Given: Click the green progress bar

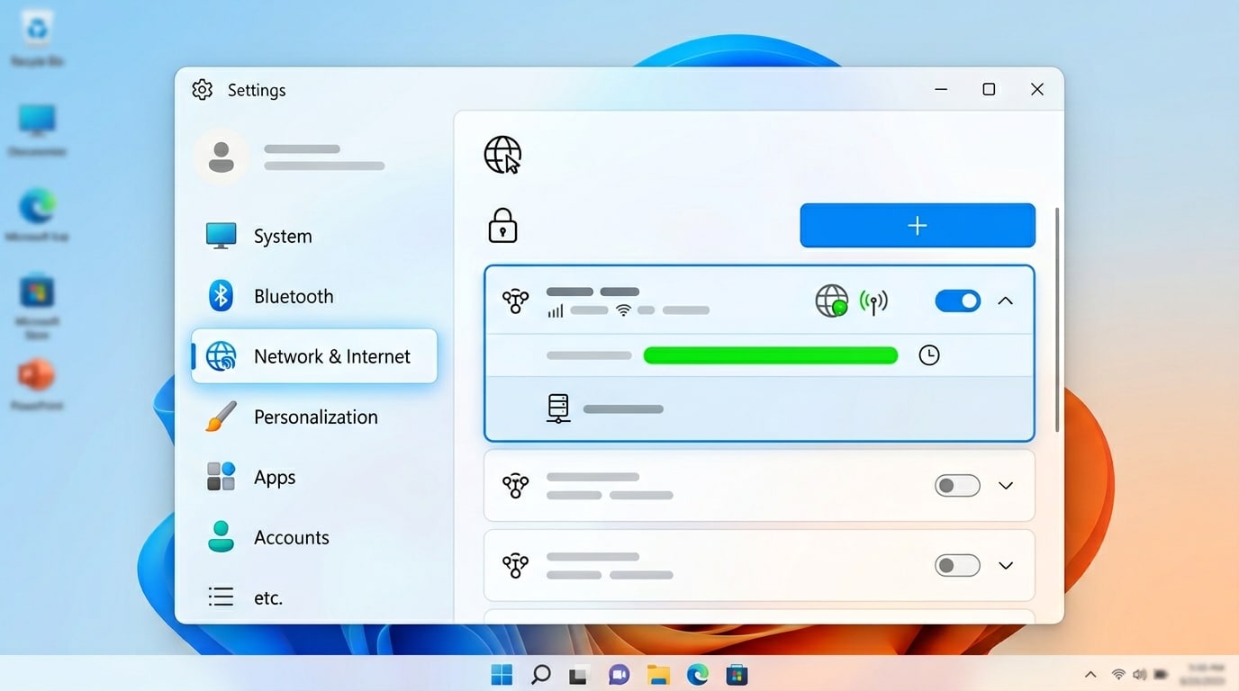Looking at the screenshot, I should (770, 355).
